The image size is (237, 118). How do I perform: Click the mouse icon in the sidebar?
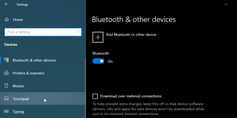7,86
